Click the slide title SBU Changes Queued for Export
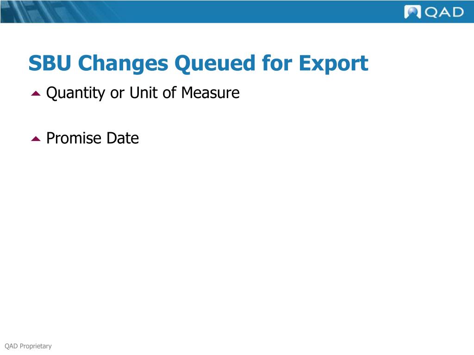Viewport: 474px width, 355px height. [198, 63]
